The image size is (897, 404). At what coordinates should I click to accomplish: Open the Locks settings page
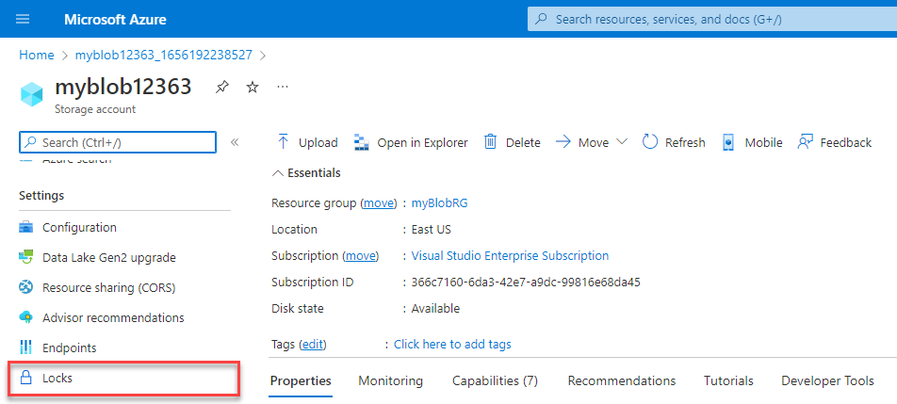(57, 378)
